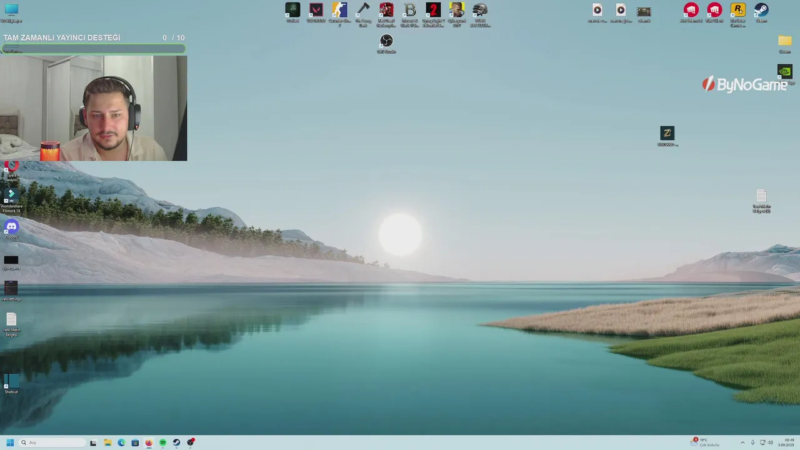This screenshot has width=800, height=450.
Task: Click the microphone tray icon
Action: point(752,442)
